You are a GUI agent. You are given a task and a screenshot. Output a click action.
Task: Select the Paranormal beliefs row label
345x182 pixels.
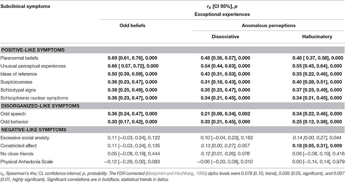click(x=19, y=58)
